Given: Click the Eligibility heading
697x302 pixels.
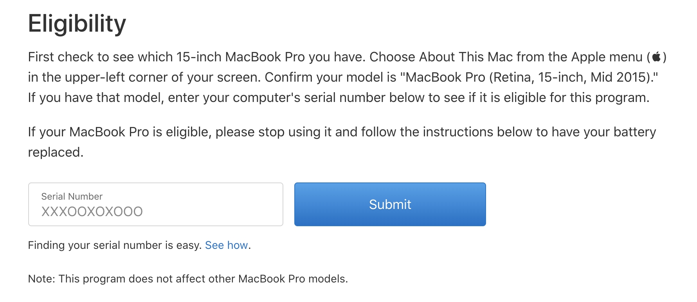Looking at the screenshot, I should tap(77, 24).
